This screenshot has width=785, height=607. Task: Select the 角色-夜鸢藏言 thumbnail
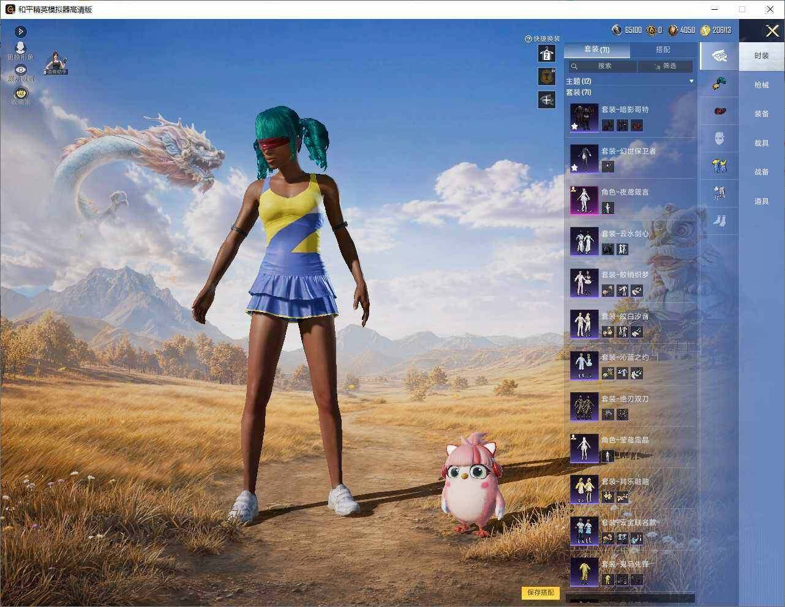point(584,200)
